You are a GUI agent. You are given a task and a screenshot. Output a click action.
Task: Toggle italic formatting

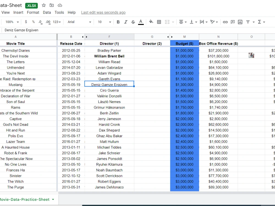(x=125, y=22)
